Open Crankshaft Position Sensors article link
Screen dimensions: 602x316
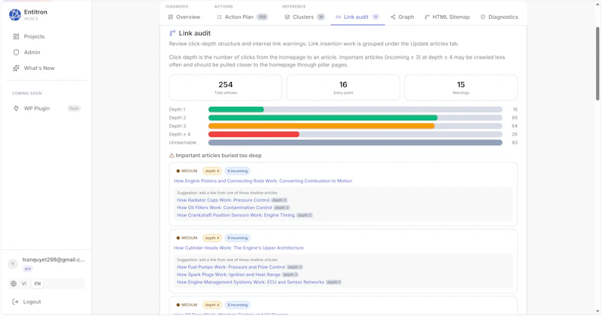[x=236, y=215]
